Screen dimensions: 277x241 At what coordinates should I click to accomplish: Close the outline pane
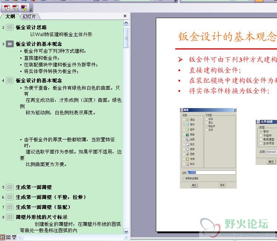tap(125, 16)
